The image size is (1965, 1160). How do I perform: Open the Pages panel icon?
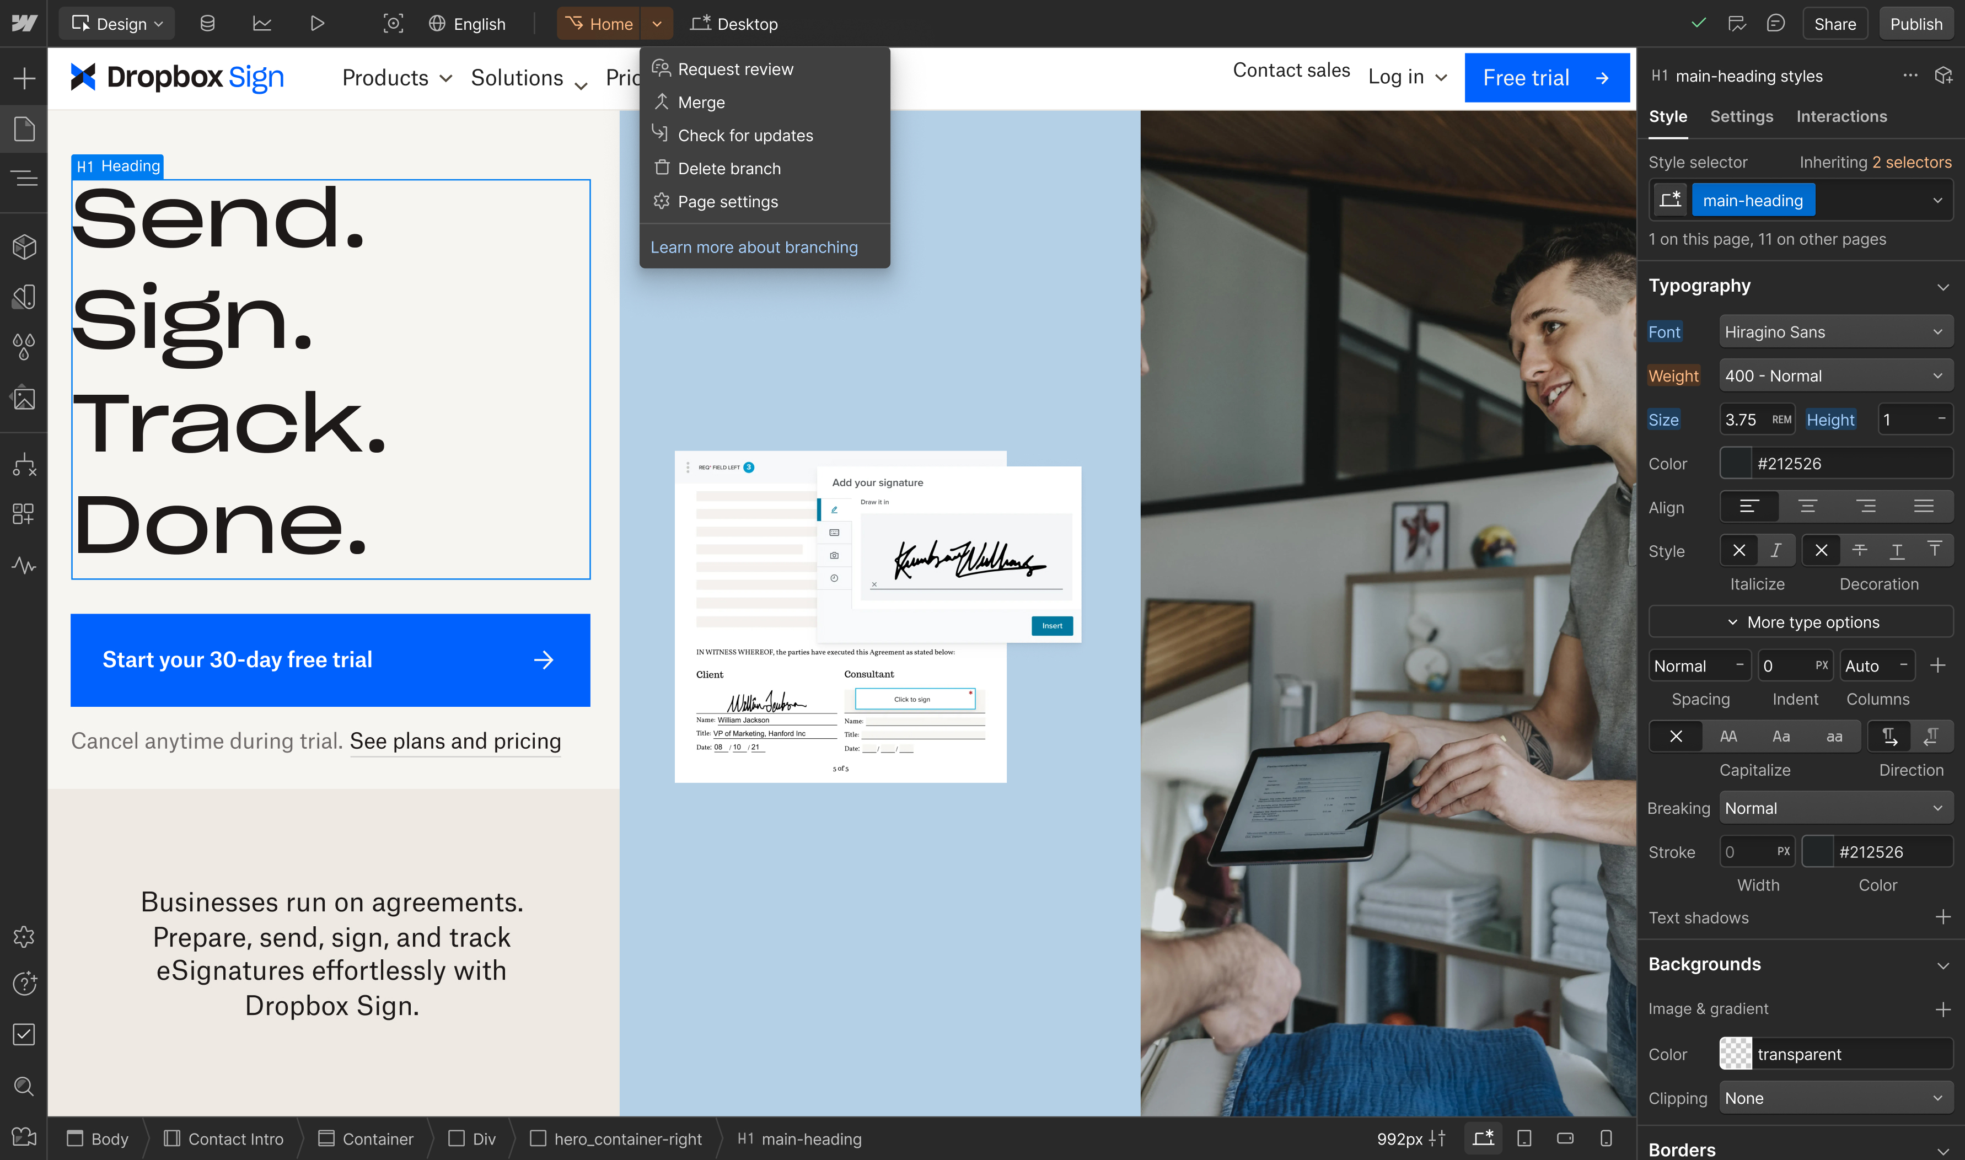(24, 129)
